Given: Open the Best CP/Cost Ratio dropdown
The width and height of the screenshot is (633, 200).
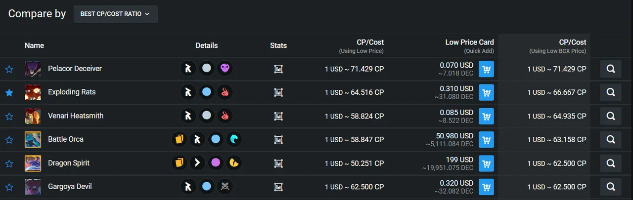Looking at the screenshot, I should (116, 14).
